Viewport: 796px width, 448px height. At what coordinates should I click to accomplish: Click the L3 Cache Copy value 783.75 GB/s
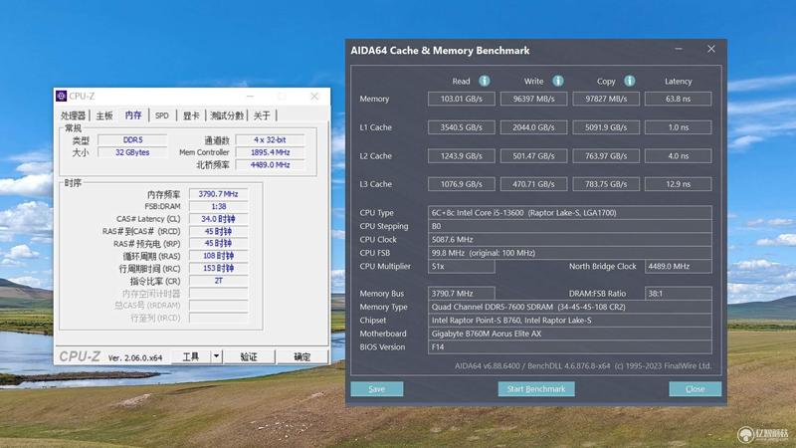[606, 184]
